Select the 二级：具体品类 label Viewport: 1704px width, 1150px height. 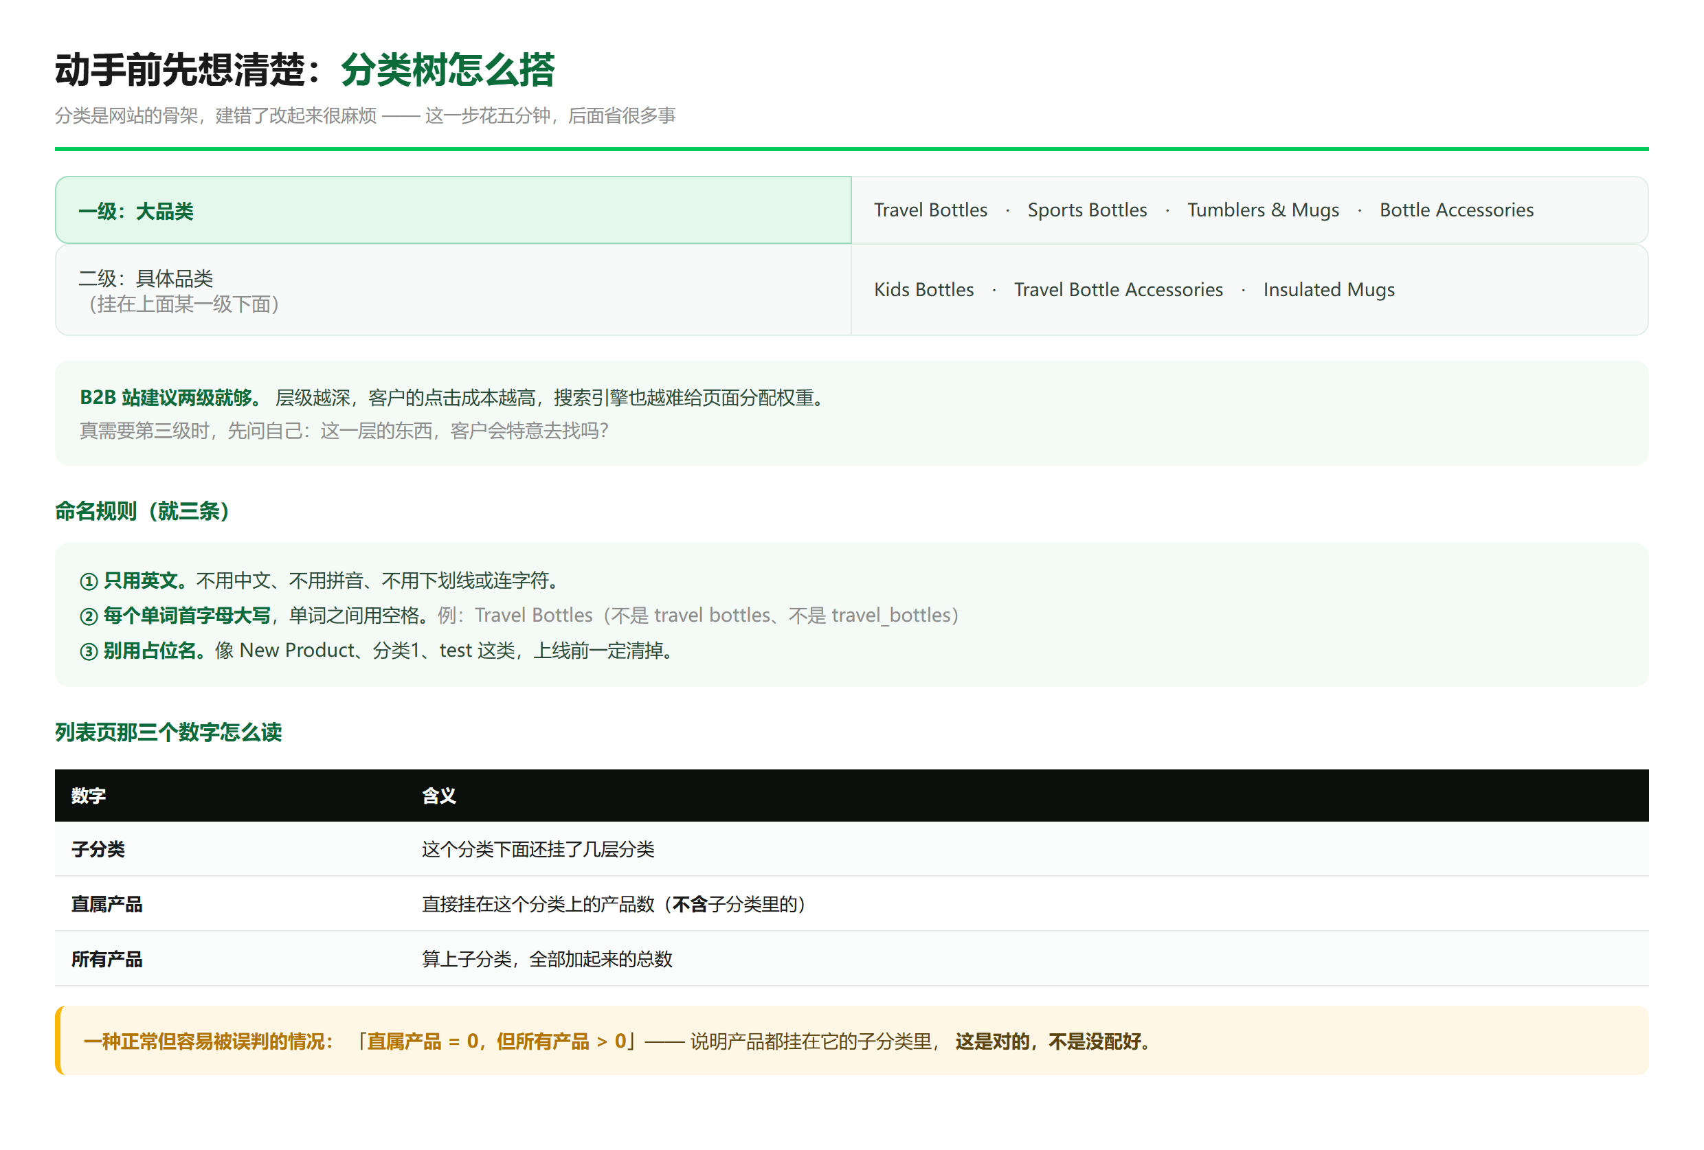coord(146,278)
